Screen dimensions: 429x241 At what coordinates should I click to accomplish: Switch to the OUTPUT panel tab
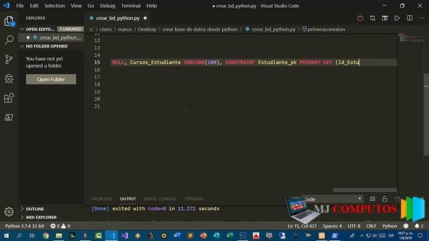(x=128, y=199)
